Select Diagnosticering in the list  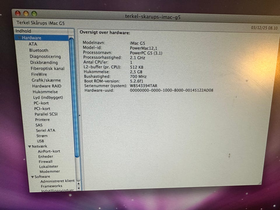click(45, 56)
